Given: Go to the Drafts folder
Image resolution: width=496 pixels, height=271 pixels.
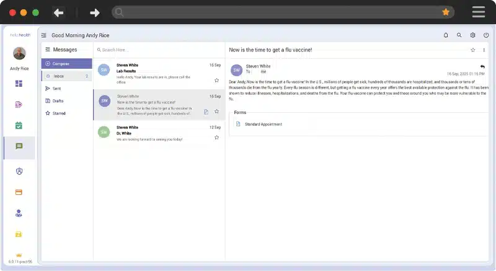Looking at the screenshot, I should click(58, 101).
